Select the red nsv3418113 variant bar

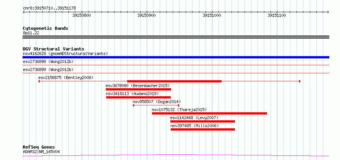coord(138,97)
